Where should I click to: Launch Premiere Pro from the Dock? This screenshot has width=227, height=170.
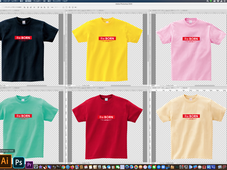(x=30, y=164)
